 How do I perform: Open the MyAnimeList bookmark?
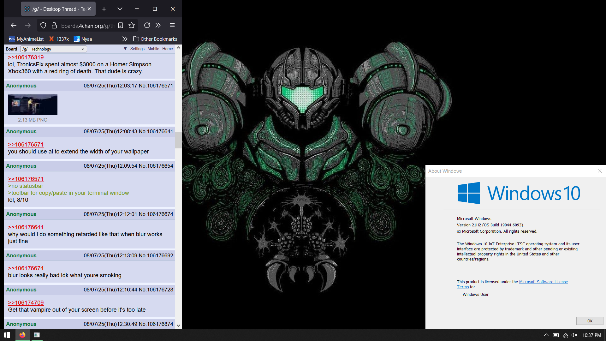click(x=26, y=39)
